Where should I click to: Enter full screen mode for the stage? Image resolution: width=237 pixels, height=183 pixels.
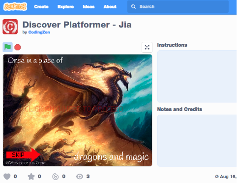[x=147, y=47]
